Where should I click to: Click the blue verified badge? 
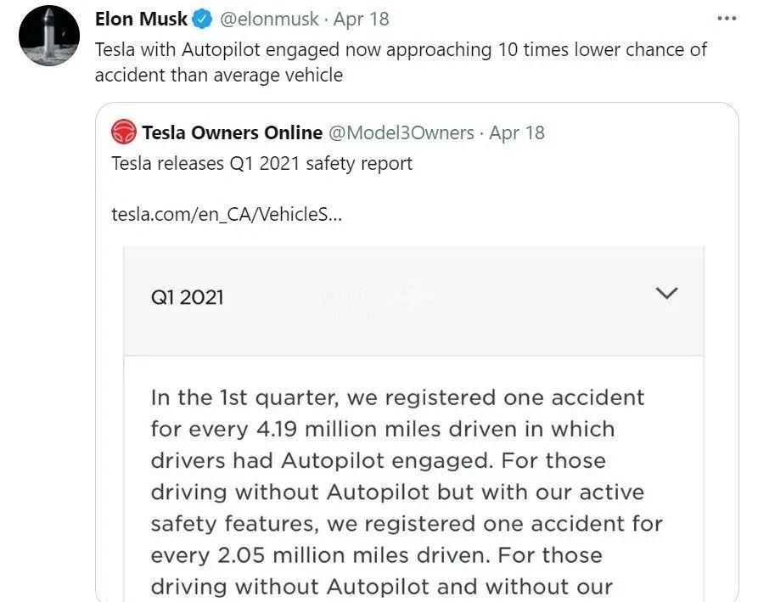[204, 19]
